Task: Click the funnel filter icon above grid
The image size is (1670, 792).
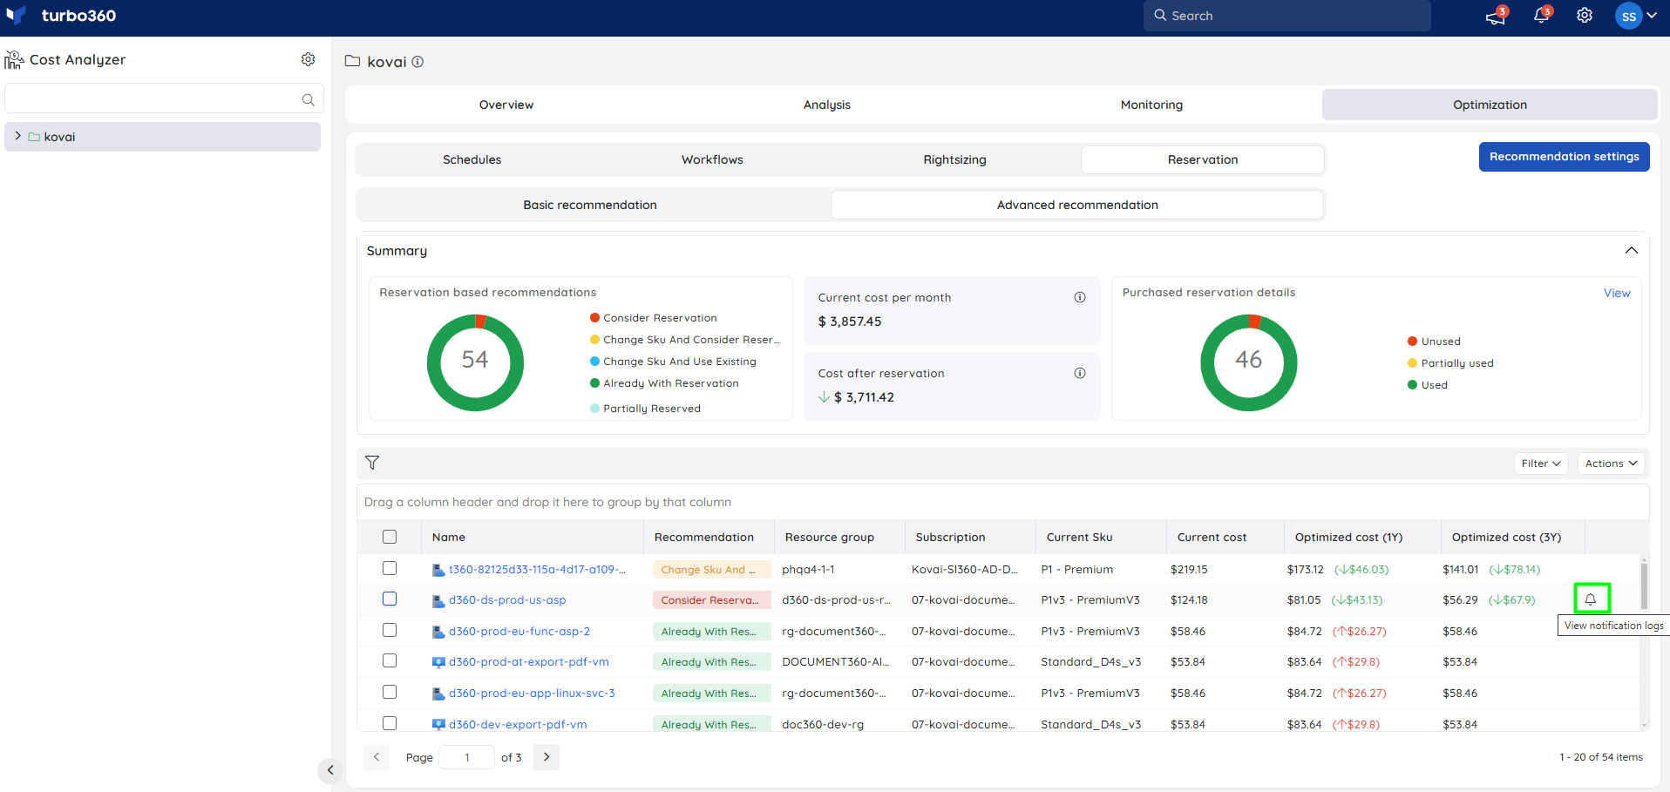Action: coord(372,463)
